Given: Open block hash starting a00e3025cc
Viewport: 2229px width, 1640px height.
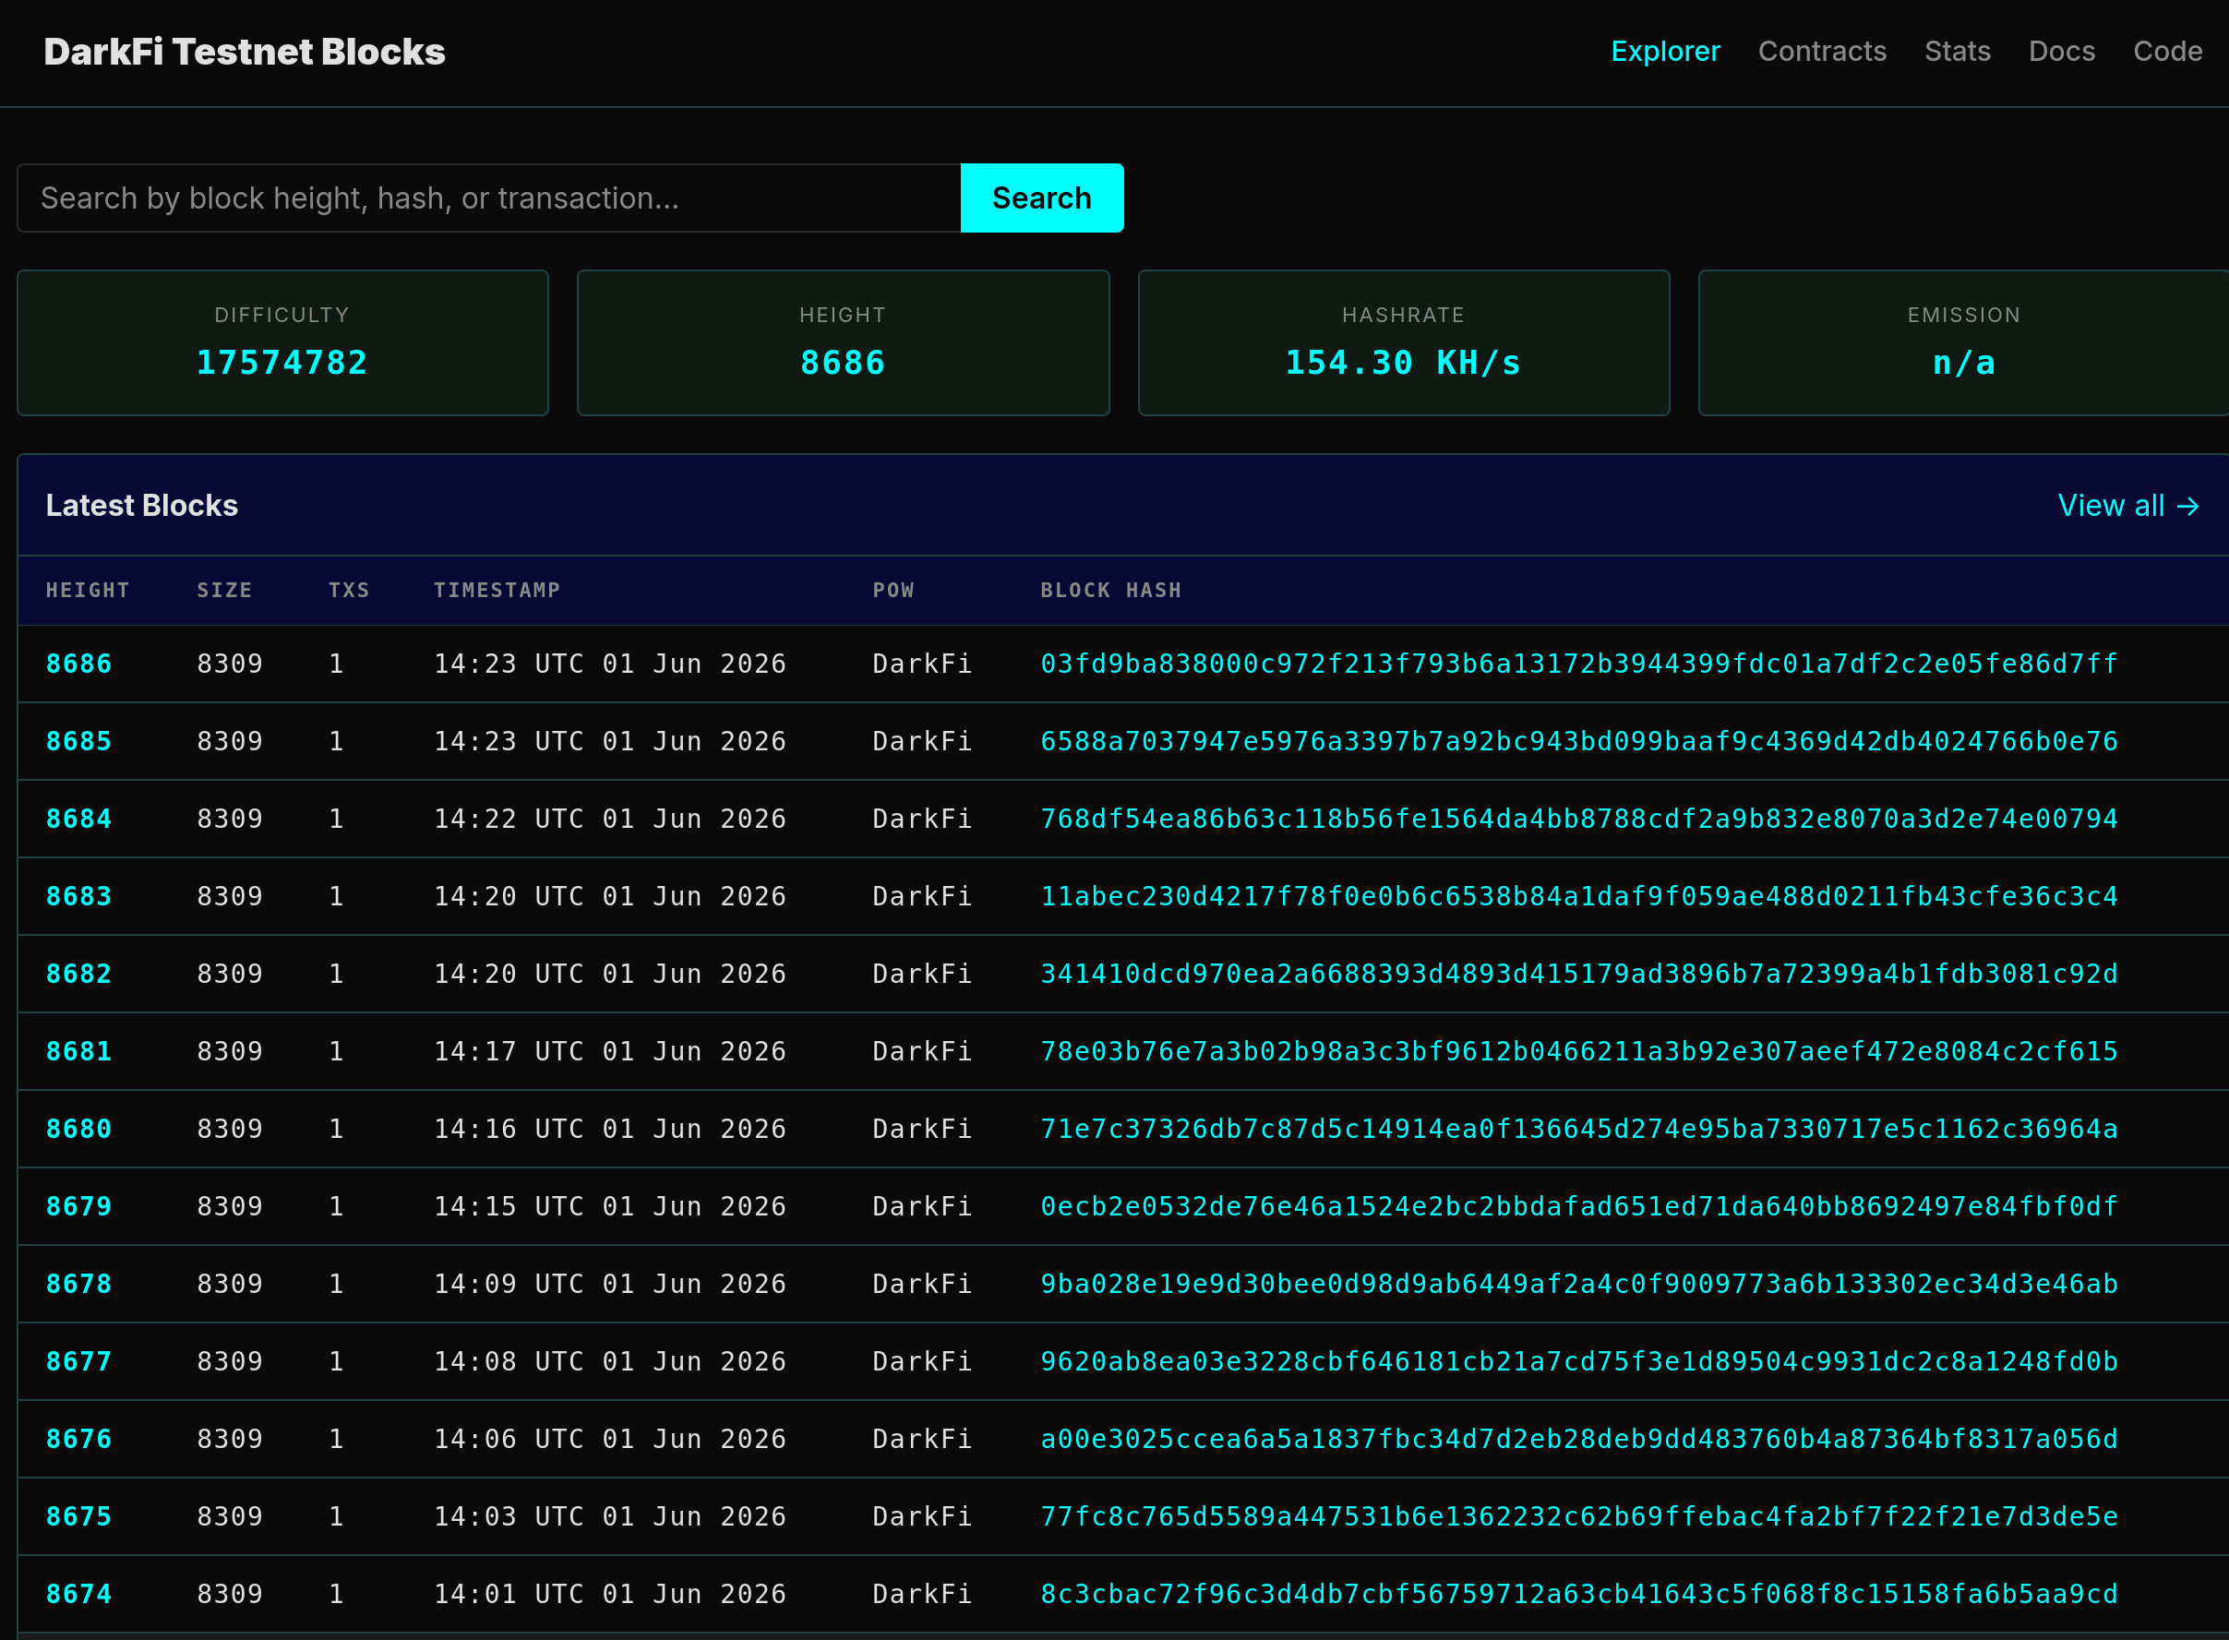Looking at the screenshot, I should (1578, 1439).
